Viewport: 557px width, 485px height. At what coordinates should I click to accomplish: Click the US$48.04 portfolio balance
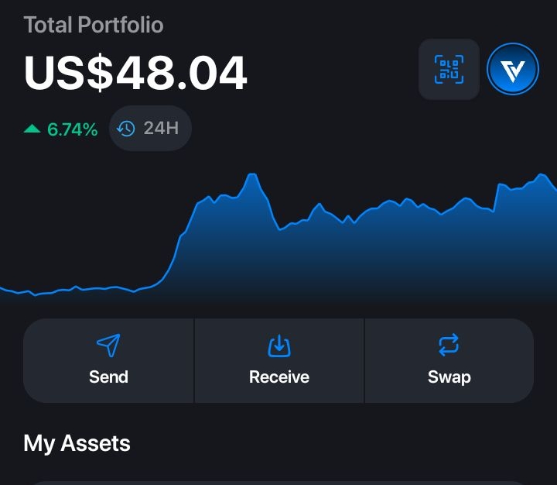pos(135,73)
